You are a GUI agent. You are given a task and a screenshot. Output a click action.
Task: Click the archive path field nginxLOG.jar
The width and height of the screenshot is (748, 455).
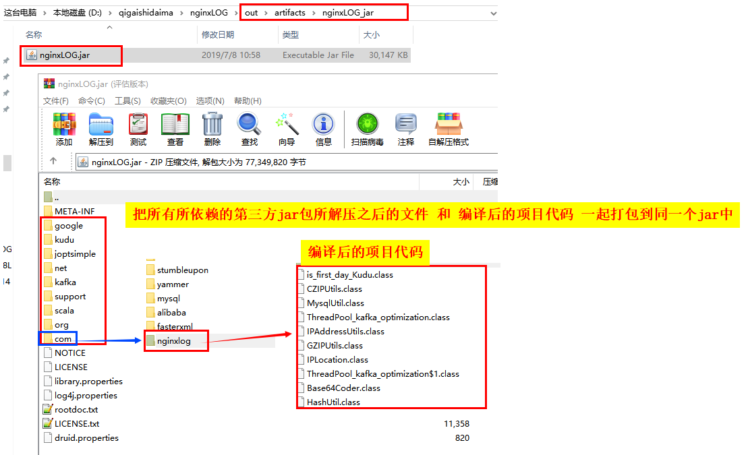click(x=286, y=162)
